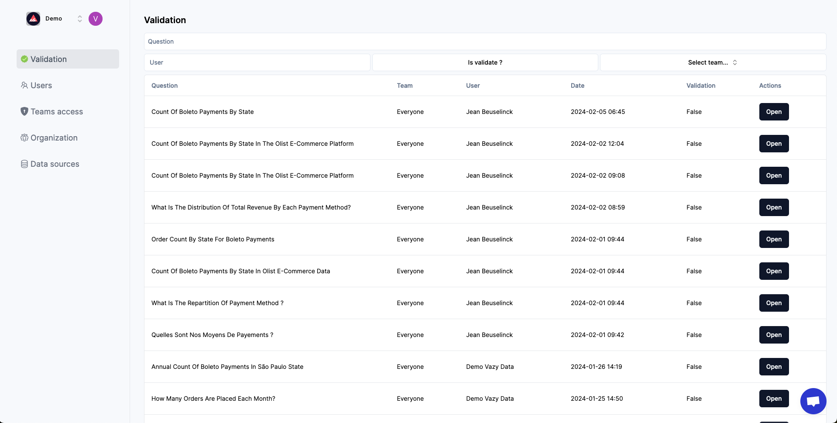Open the Annual Count São Paulo question
Viewport: 837px width, 423px height.
tap(774, 367)
